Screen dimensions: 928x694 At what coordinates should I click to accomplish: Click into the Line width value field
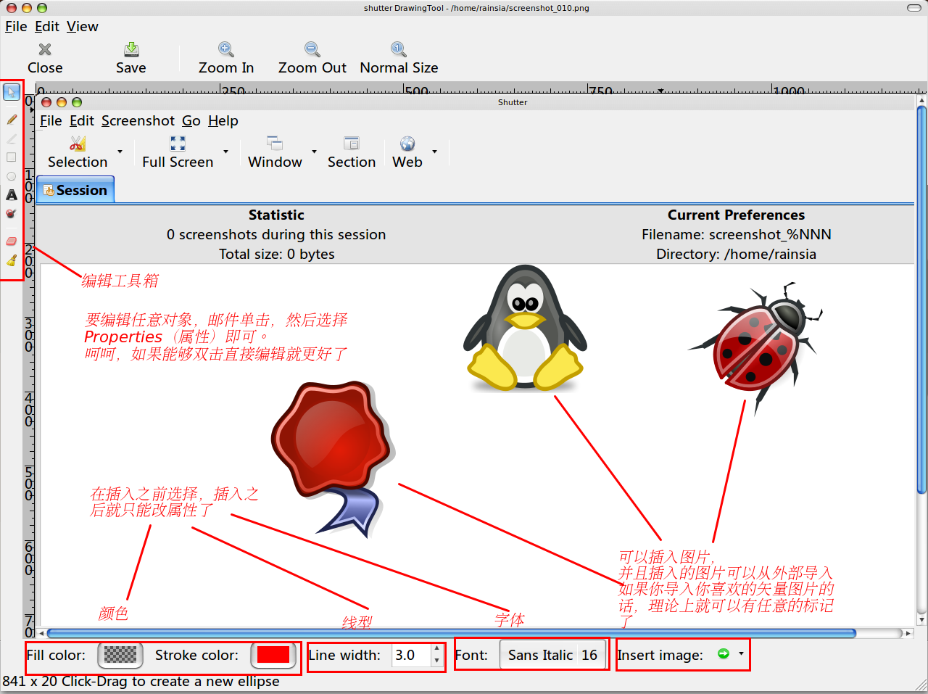[x=411, y=656]
